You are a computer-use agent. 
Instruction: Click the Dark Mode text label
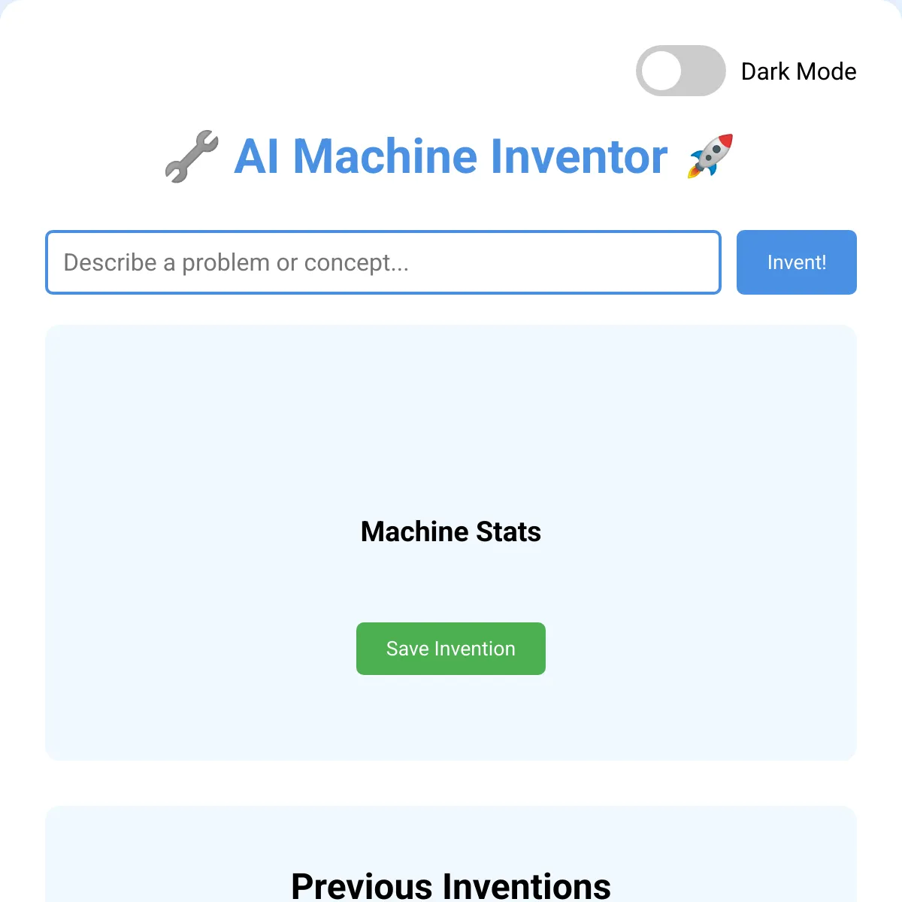point(798,71)
